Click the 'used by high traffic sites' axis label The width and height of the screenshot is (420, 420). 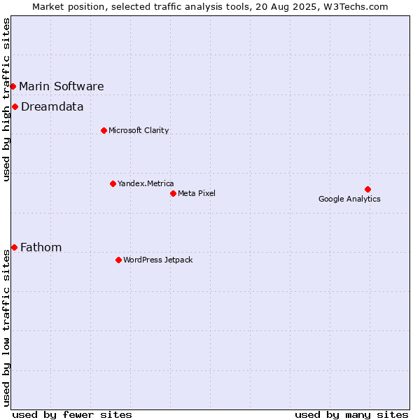[x=6, y=99]
